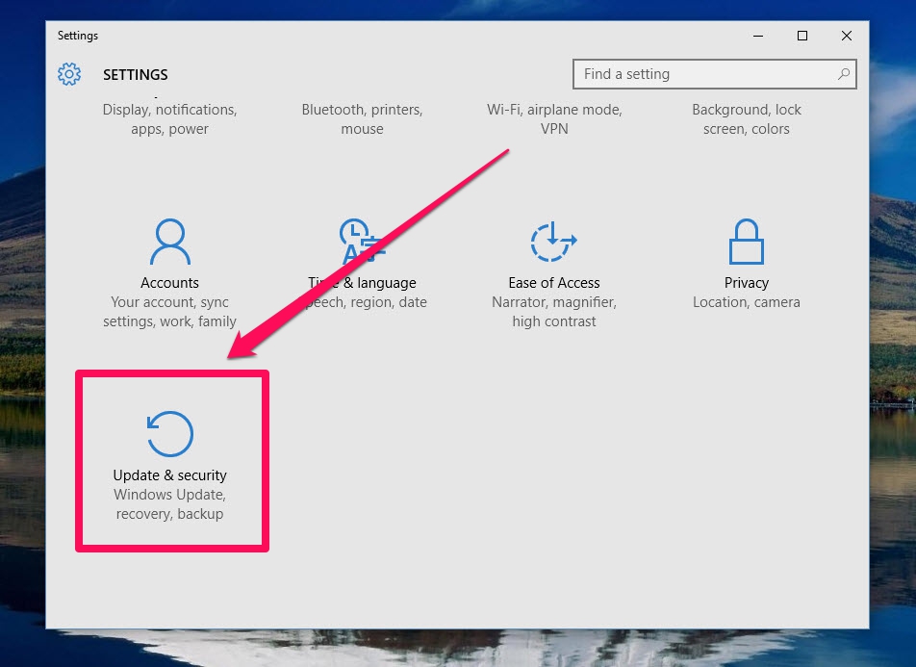Open Privacy settings for Location and camera
Image resolution: width=916 pixels, height=667 pixels.
(747, 301)
